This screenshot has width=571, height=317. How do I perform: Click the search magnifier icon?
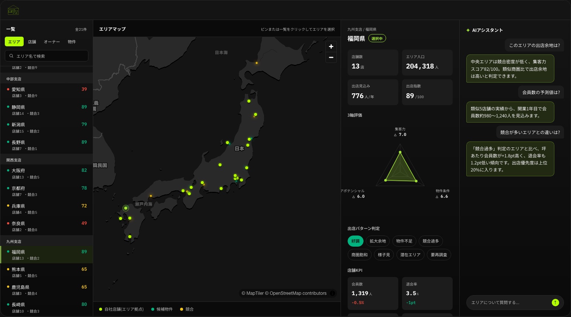click(11, 56)
